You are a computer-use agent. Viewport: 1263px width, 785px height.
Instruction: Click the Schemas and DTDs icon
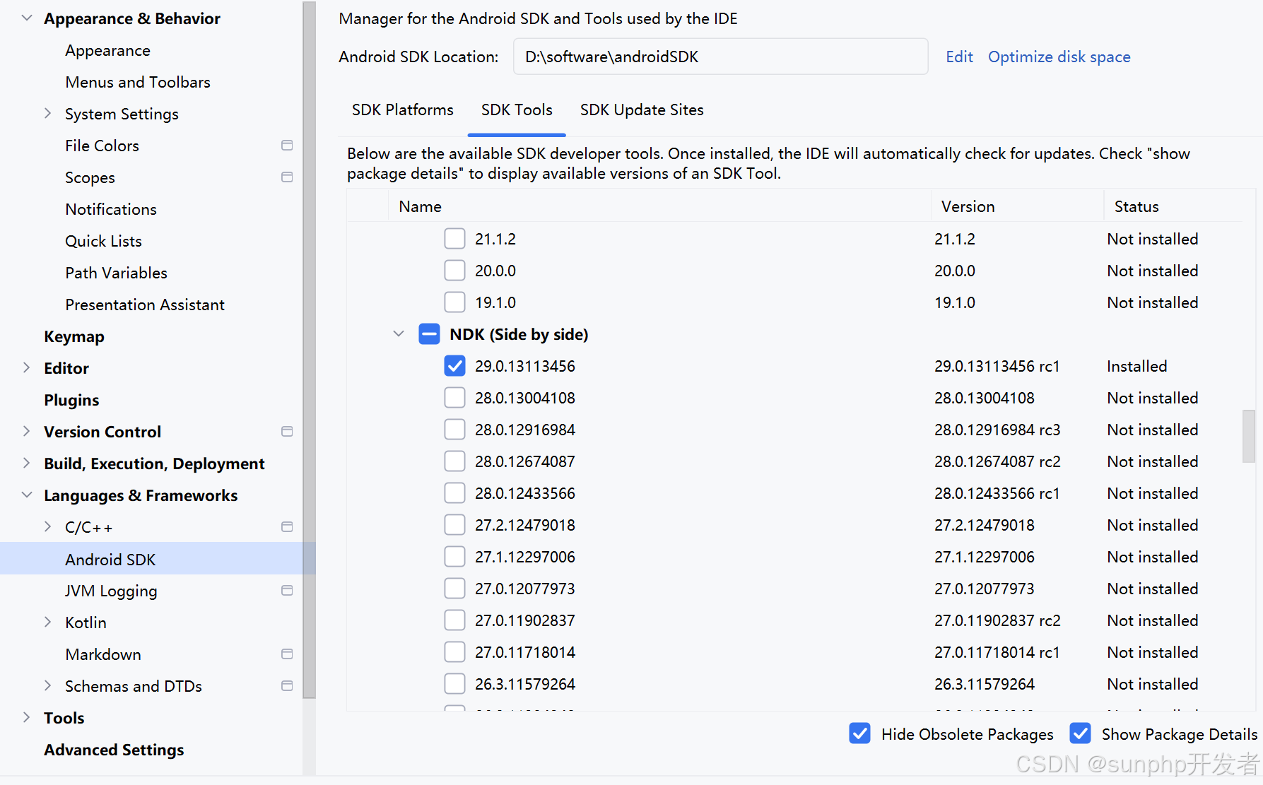click(x=287, y=685)
